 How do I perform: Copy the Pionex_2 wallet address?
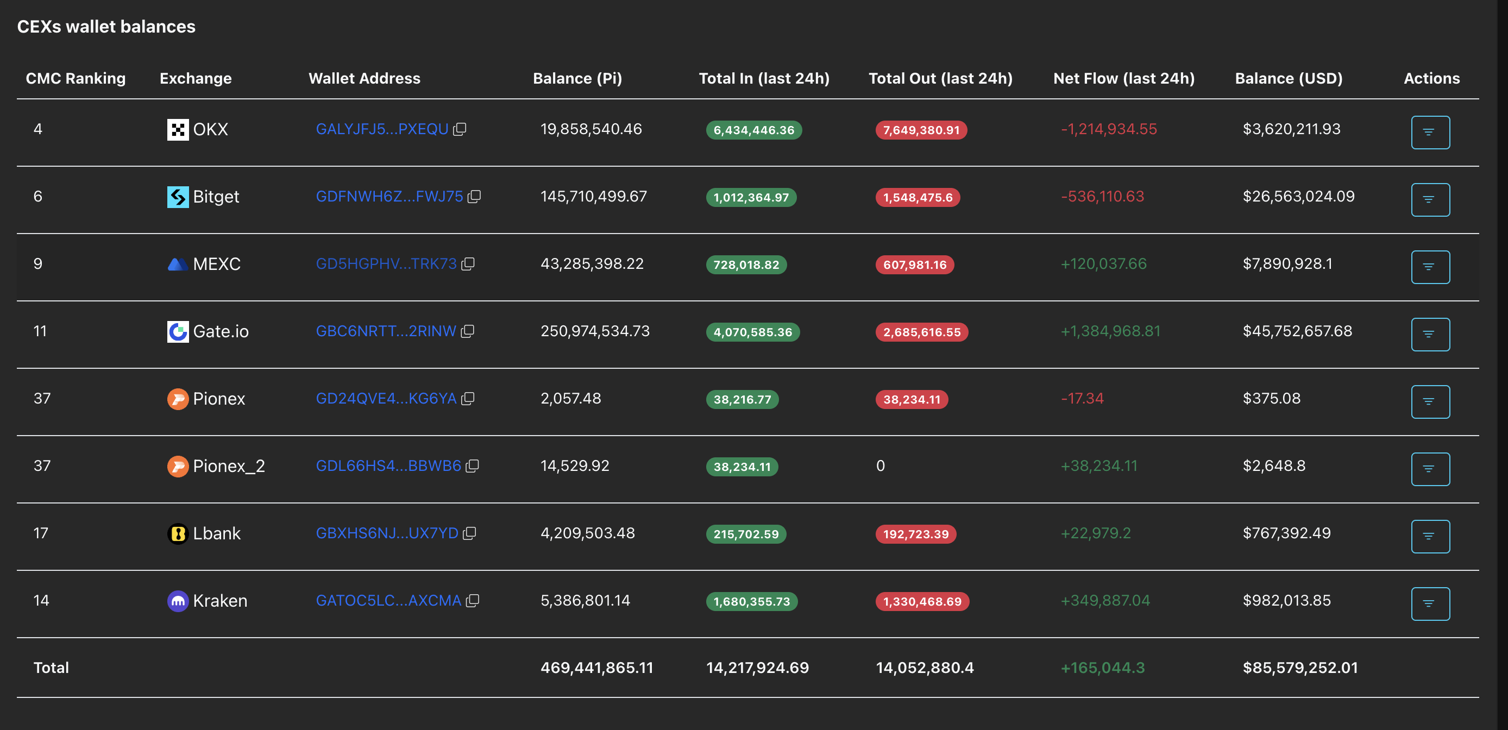tap(473, 465)
